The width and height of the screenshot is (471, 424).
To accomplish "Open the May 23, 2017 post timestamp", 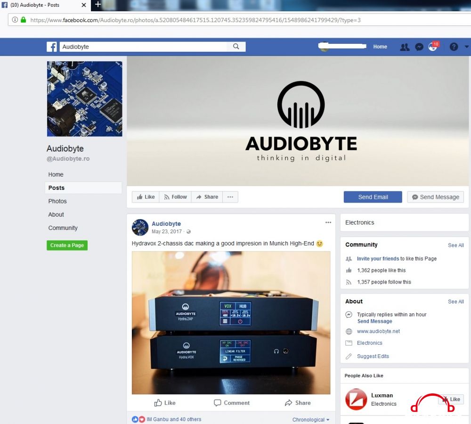I will point(167,232).
